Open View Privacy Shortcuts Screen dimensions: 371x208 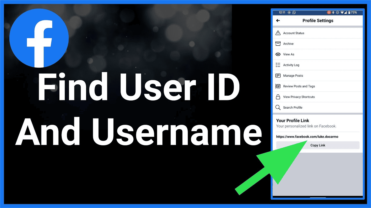click(318, 97)
